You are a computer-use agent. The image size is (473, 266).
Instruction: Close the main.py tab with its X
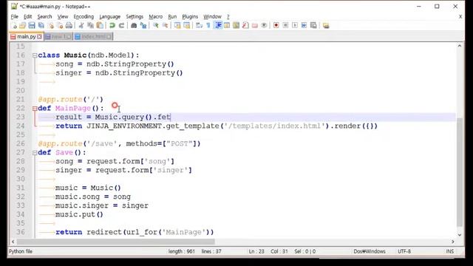click(39, 36)
